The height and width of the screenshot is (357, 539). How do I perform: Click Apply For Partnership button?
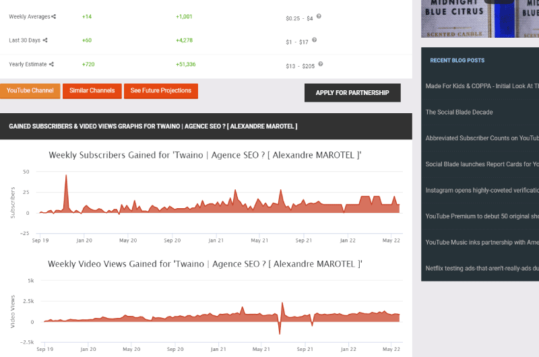[x=352, y=93]
